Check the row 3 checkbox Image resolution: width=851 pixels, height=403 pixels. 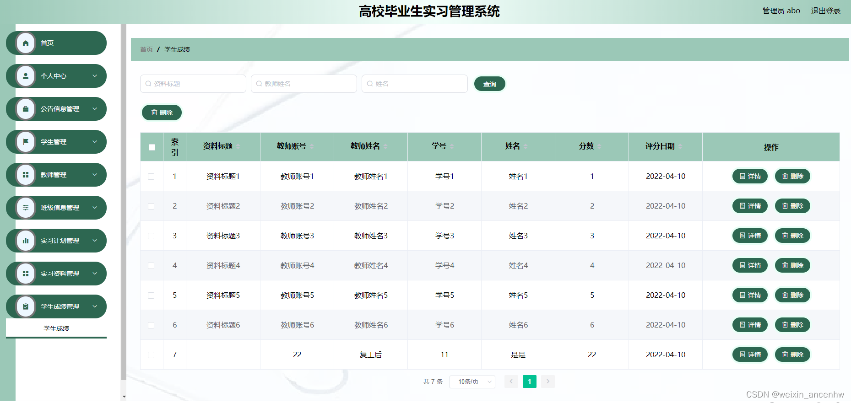(151, 236)
